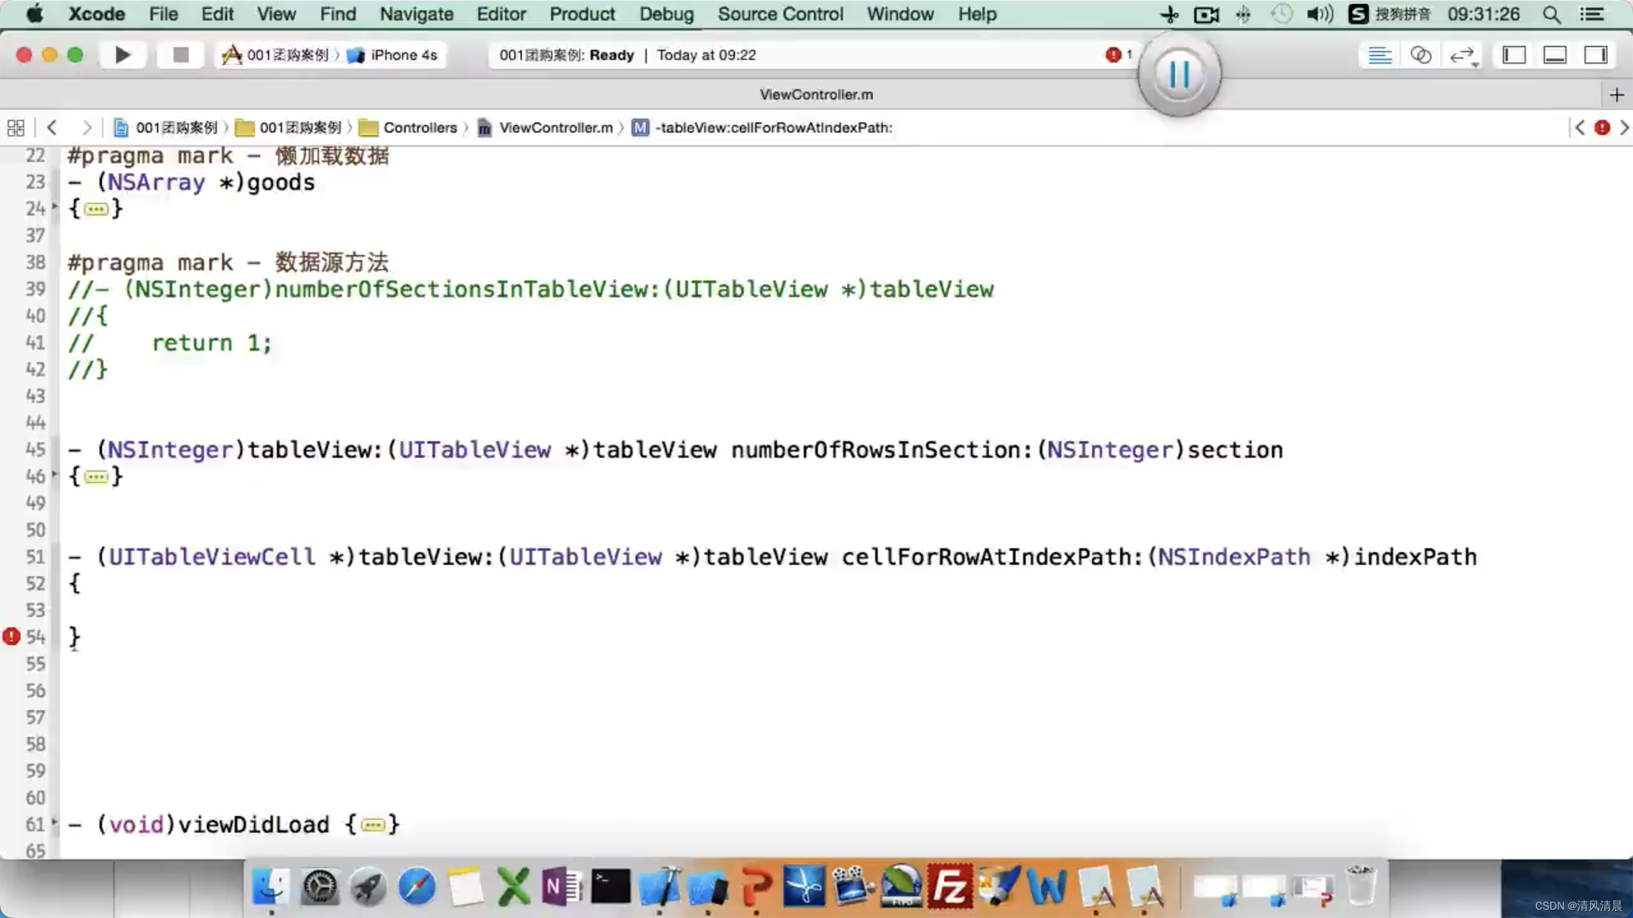Open the Source Control menu

click(780, 14)
